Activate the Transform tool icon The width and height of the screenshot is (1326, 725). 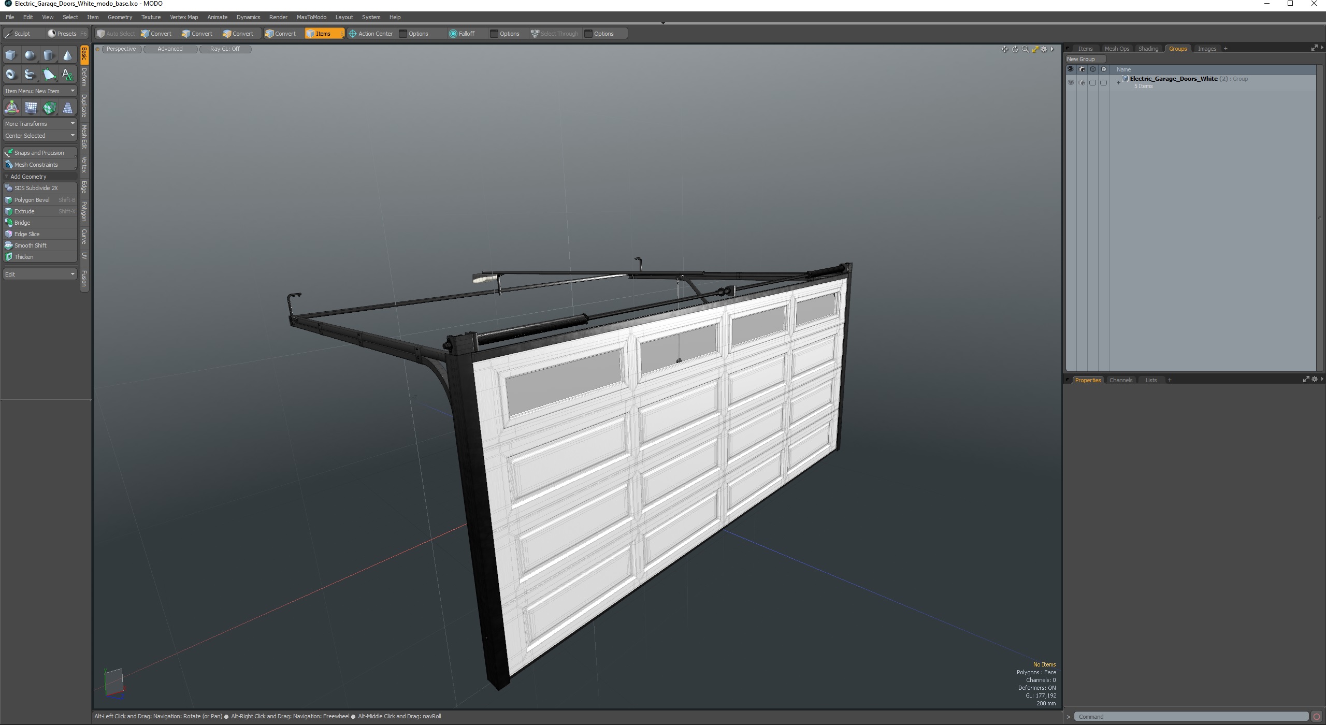coord(11,108)
